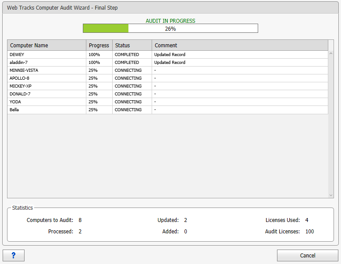Click 100% progress for DEWEY

pos(94,55)
